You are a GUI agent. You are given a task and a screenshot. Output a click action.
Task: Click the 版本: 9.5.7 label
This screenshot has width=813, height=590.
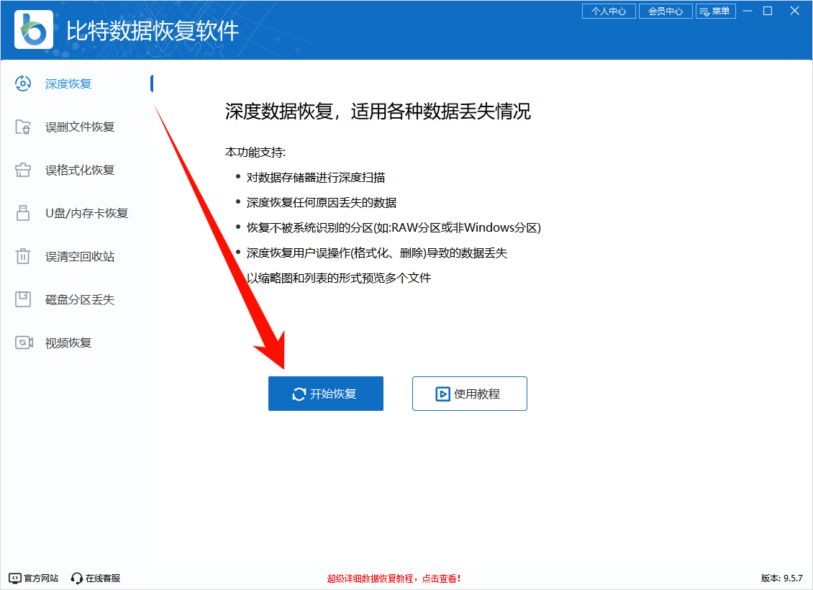pyautogui.click(x=781, y=578)
